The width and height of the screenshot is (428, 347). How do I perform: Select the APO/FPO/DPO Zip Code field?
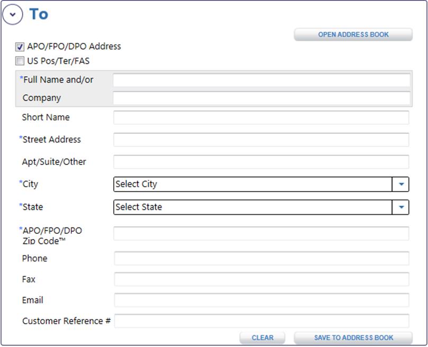coord(261,233)
